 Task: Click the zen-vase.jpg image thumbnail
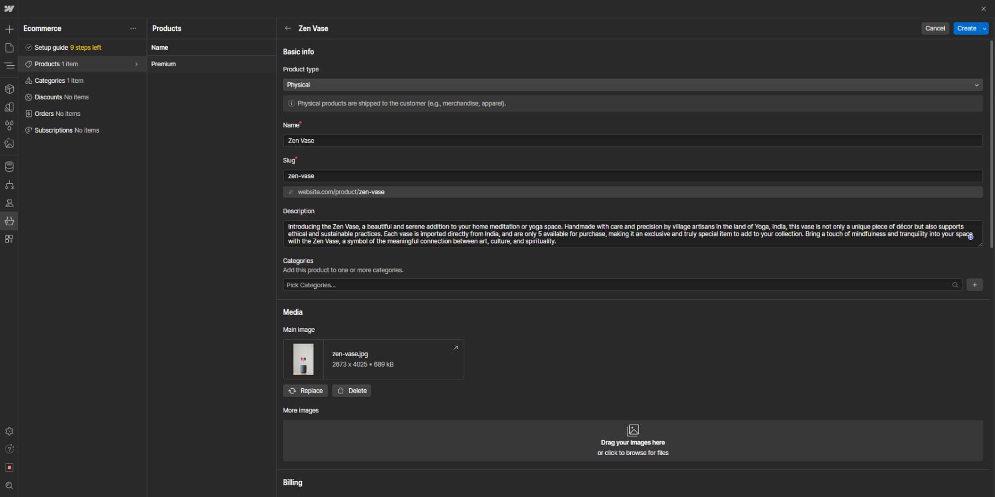[x=303, y=359]
